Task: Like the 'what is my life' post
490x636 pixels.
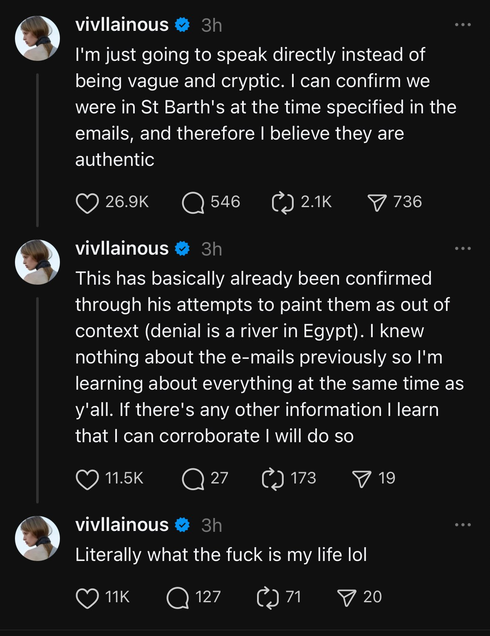Action: pos(87,598)
